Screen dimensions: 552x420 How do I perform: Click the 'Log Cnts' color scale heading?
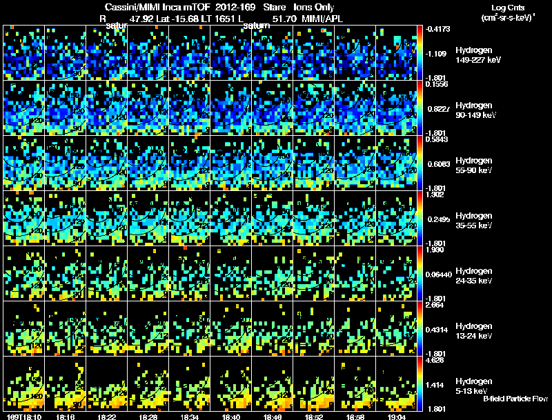click(508, 8)
